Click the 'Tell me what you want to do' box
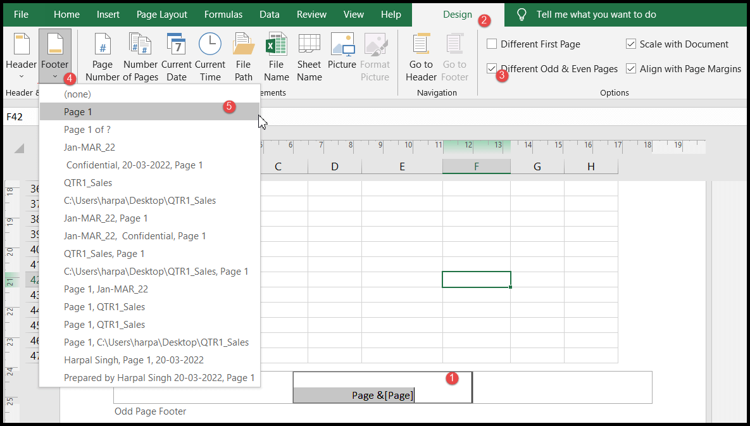 click(x=595, y=15)
